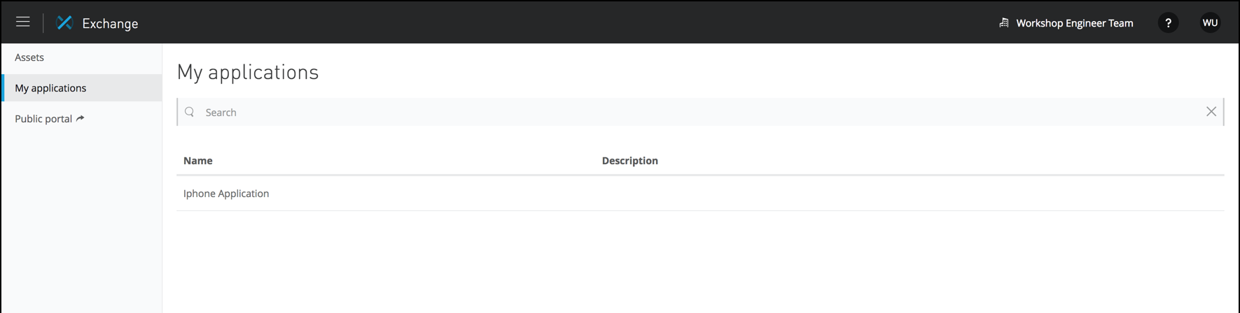Click the search magnifier icon

189,112
